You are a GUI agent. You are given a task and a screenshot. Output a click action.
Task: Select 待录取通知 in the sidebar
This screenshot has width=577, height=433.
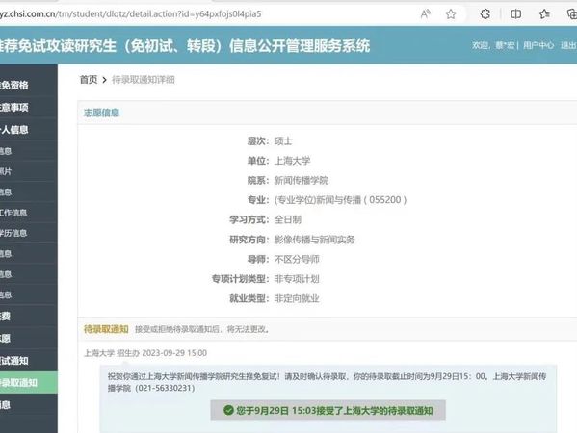pos(29,382)
